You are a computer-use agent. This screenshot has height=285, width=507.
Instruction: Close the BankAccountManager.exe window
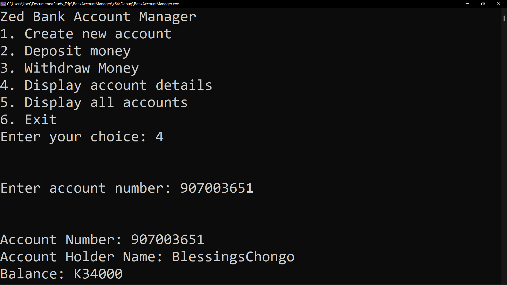[x=499, y=4]
